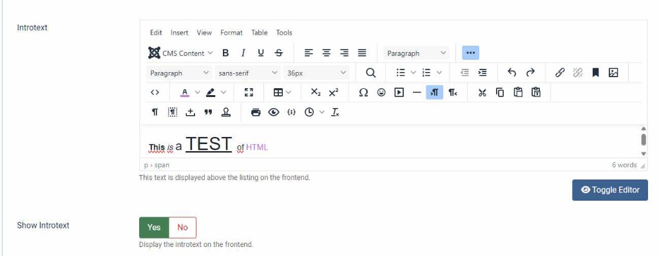Toggle bold formatting
The width and height of the screenshot is (659, 256).
[x=225, y=53]
